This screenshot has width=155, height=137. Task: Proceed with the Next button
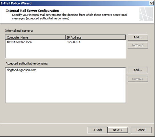(118, 130)
